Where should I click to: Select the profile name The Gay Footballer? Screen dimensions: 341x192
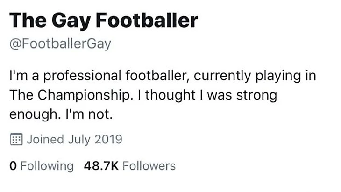(103, 21)
